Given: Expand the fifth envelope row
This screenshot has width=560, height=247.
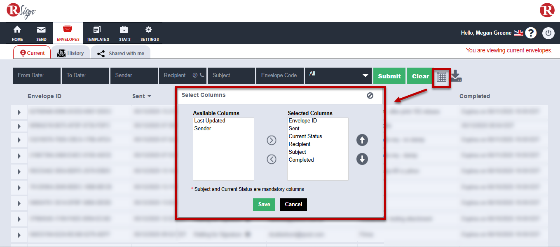Looking at the screenshot, I should click(19, 172).
